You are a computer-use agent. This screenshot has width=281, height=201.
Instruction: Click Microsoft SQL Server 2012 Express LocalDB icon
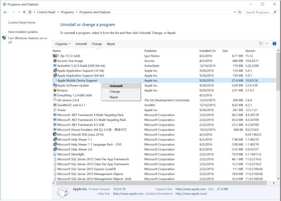pos(55,169)
